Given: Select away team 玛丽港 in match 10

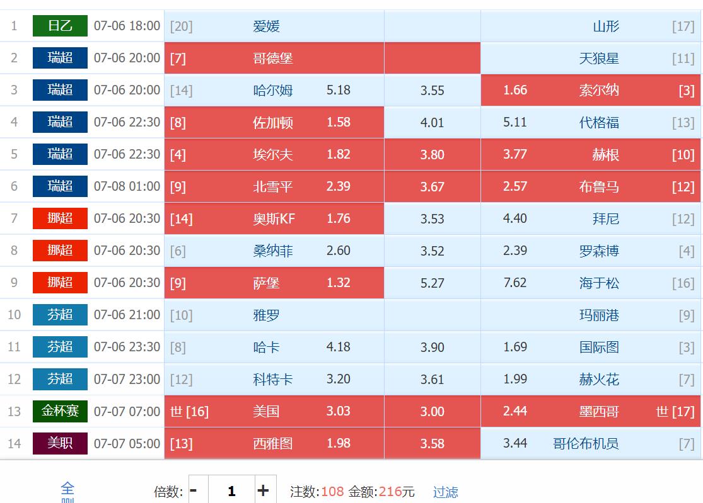Looking at the screenshot, I should [591, 315].
